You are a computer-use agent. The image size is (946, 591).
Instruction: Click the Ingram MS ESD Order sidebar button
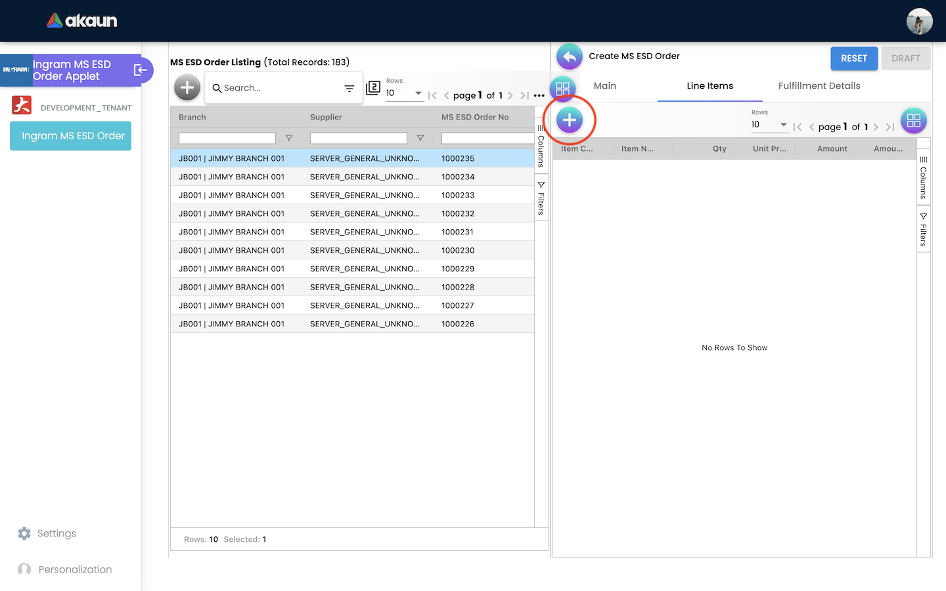coord(71,136)
